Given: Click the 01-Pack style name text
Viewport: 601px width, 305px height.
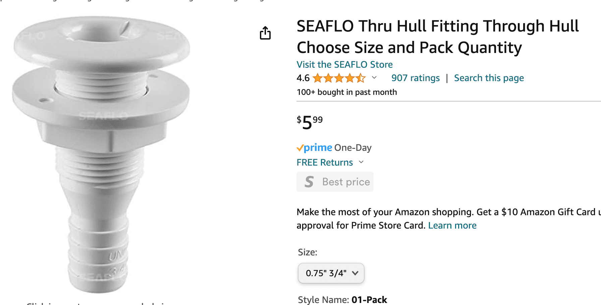Looking at the screenshot, I should tap(369, 300).
